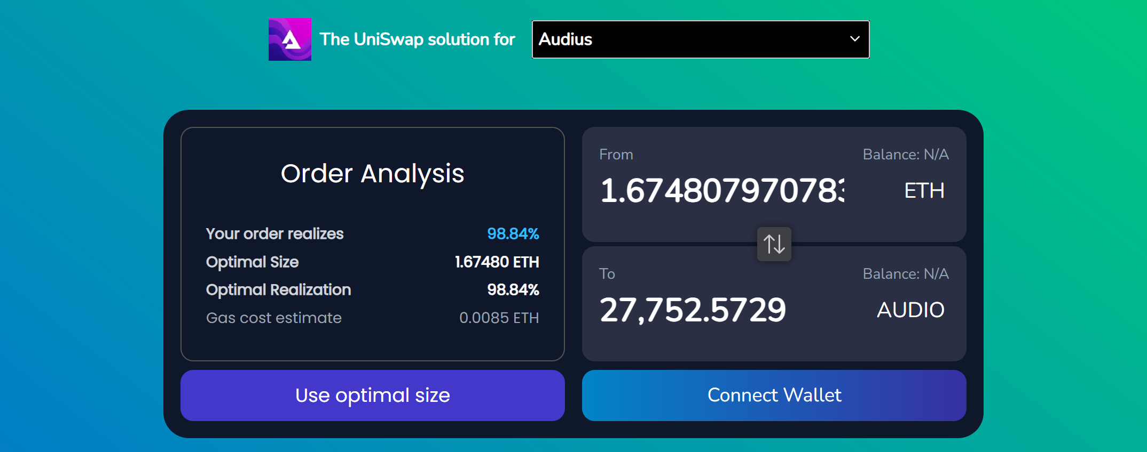Click the From label in swap panel

point(616,155)
